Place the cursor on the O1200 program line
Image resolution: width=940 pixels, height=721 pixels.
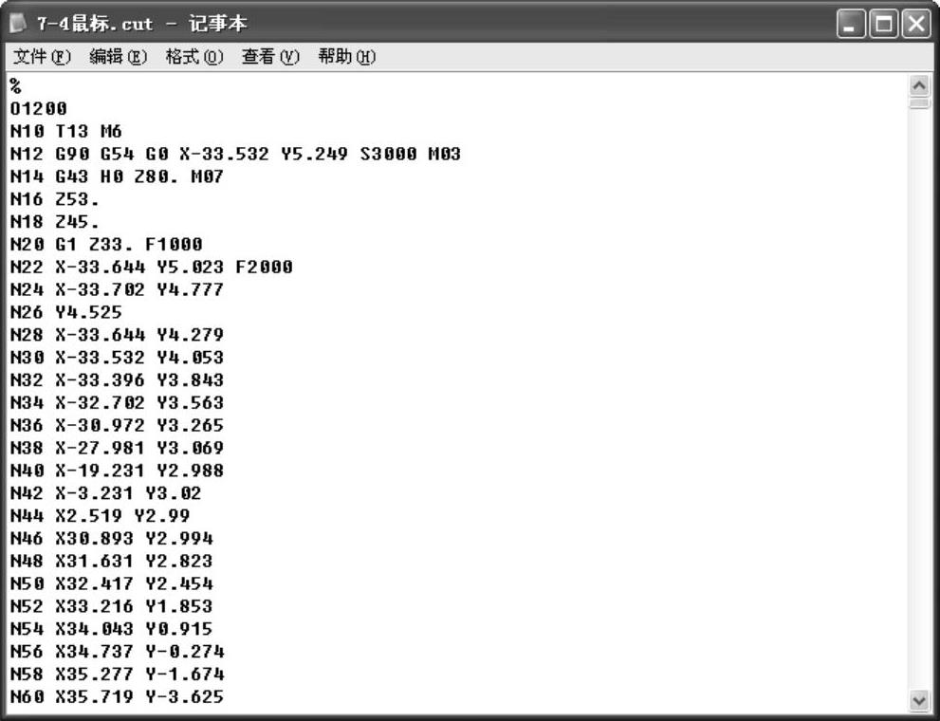(38, 109)
